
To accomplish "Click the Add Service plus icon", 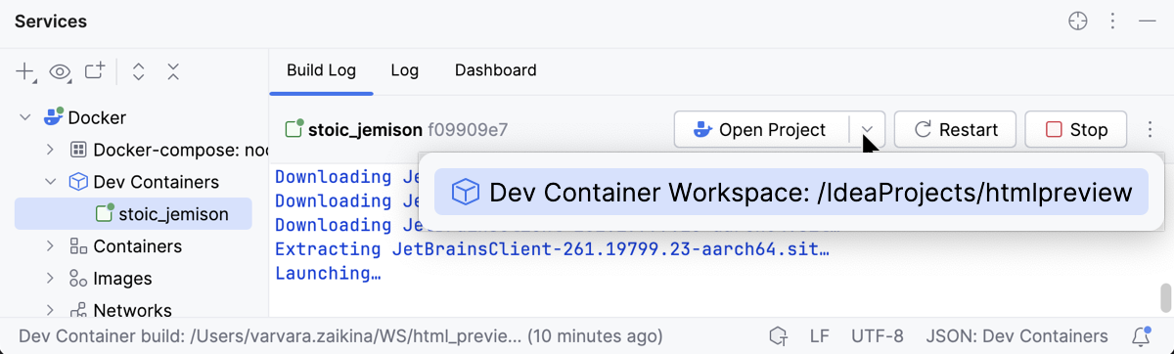I will click(x=25, y=71).
